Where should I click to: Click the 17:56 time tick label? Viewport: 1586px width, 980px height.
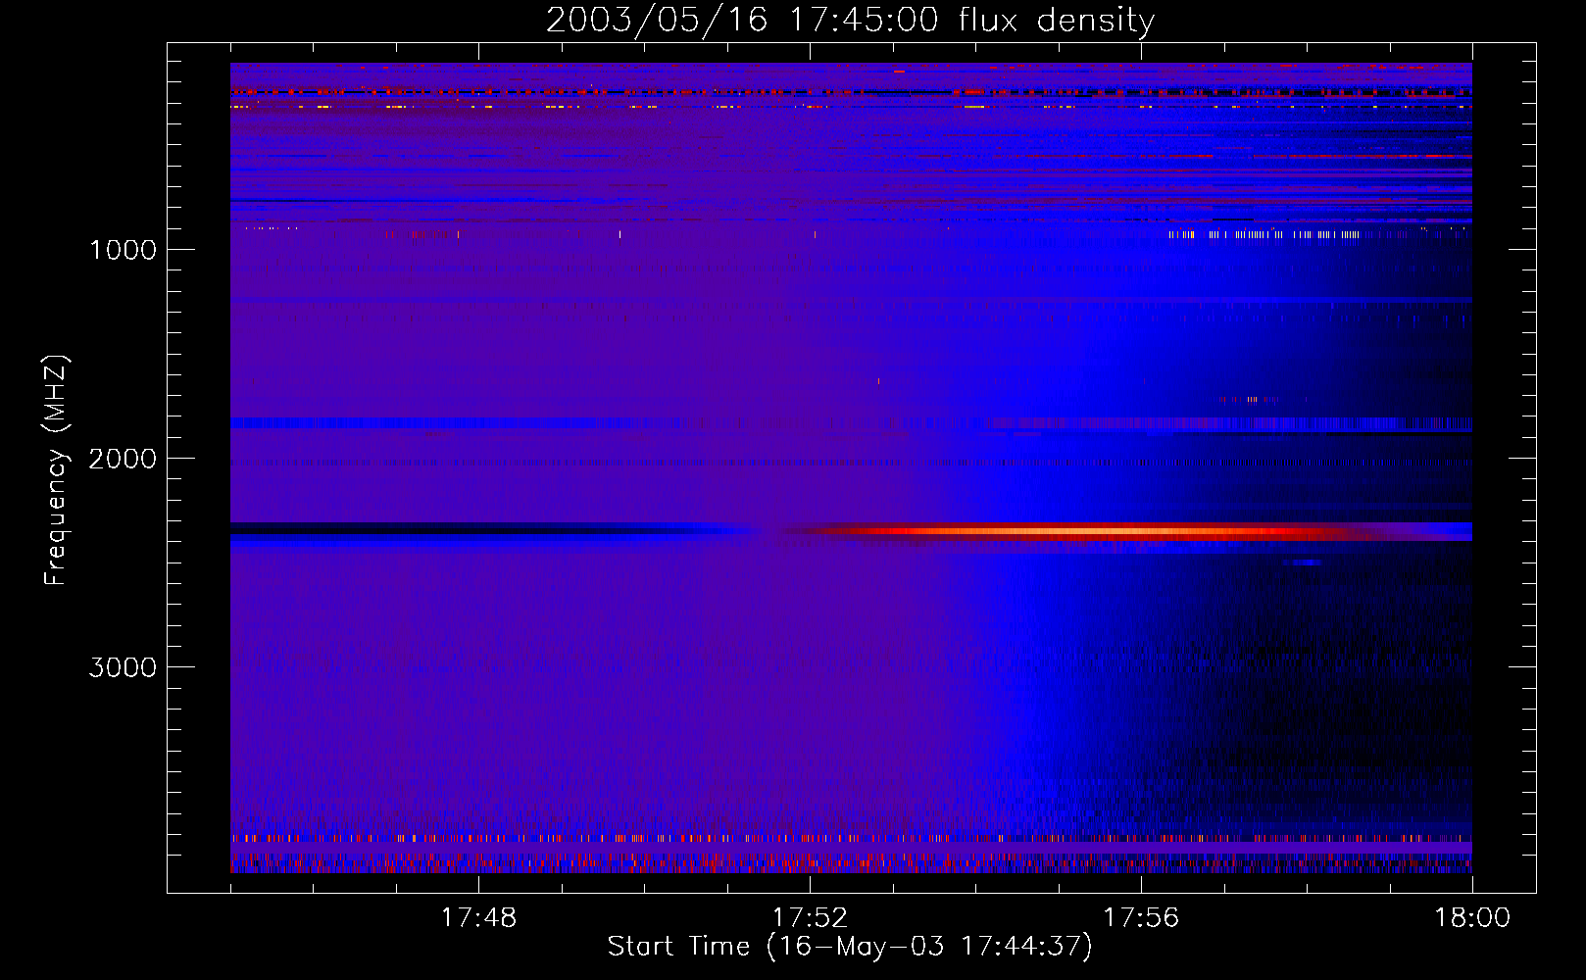(x=1141, y=918)
